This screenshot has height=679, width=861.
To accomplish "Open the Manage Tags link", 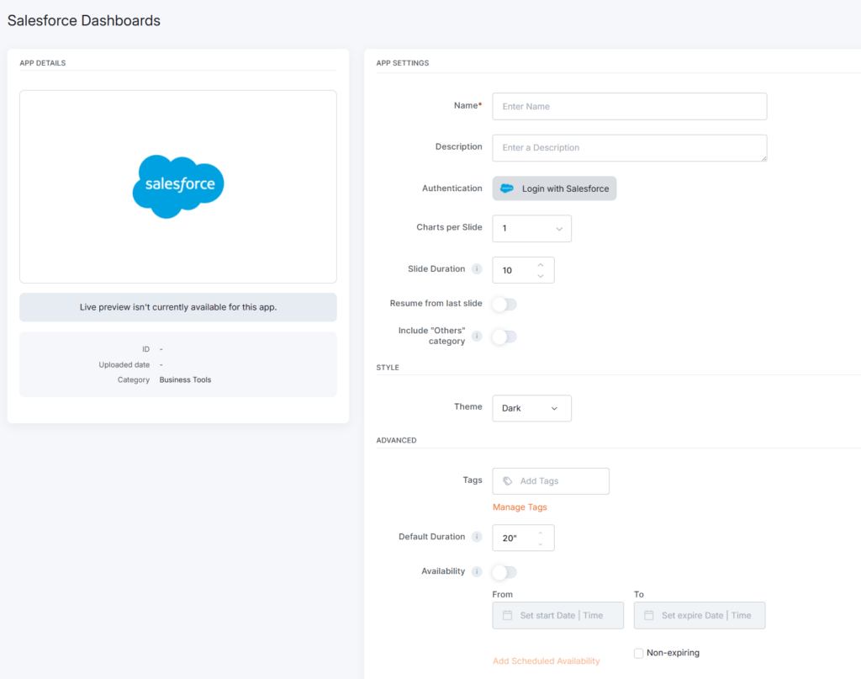I will click(x=520, y=507).
